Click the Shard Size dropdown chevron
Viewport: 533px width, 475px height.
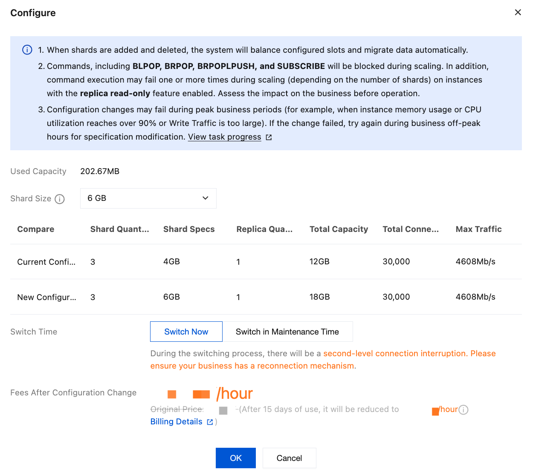(x=206, y=198)
